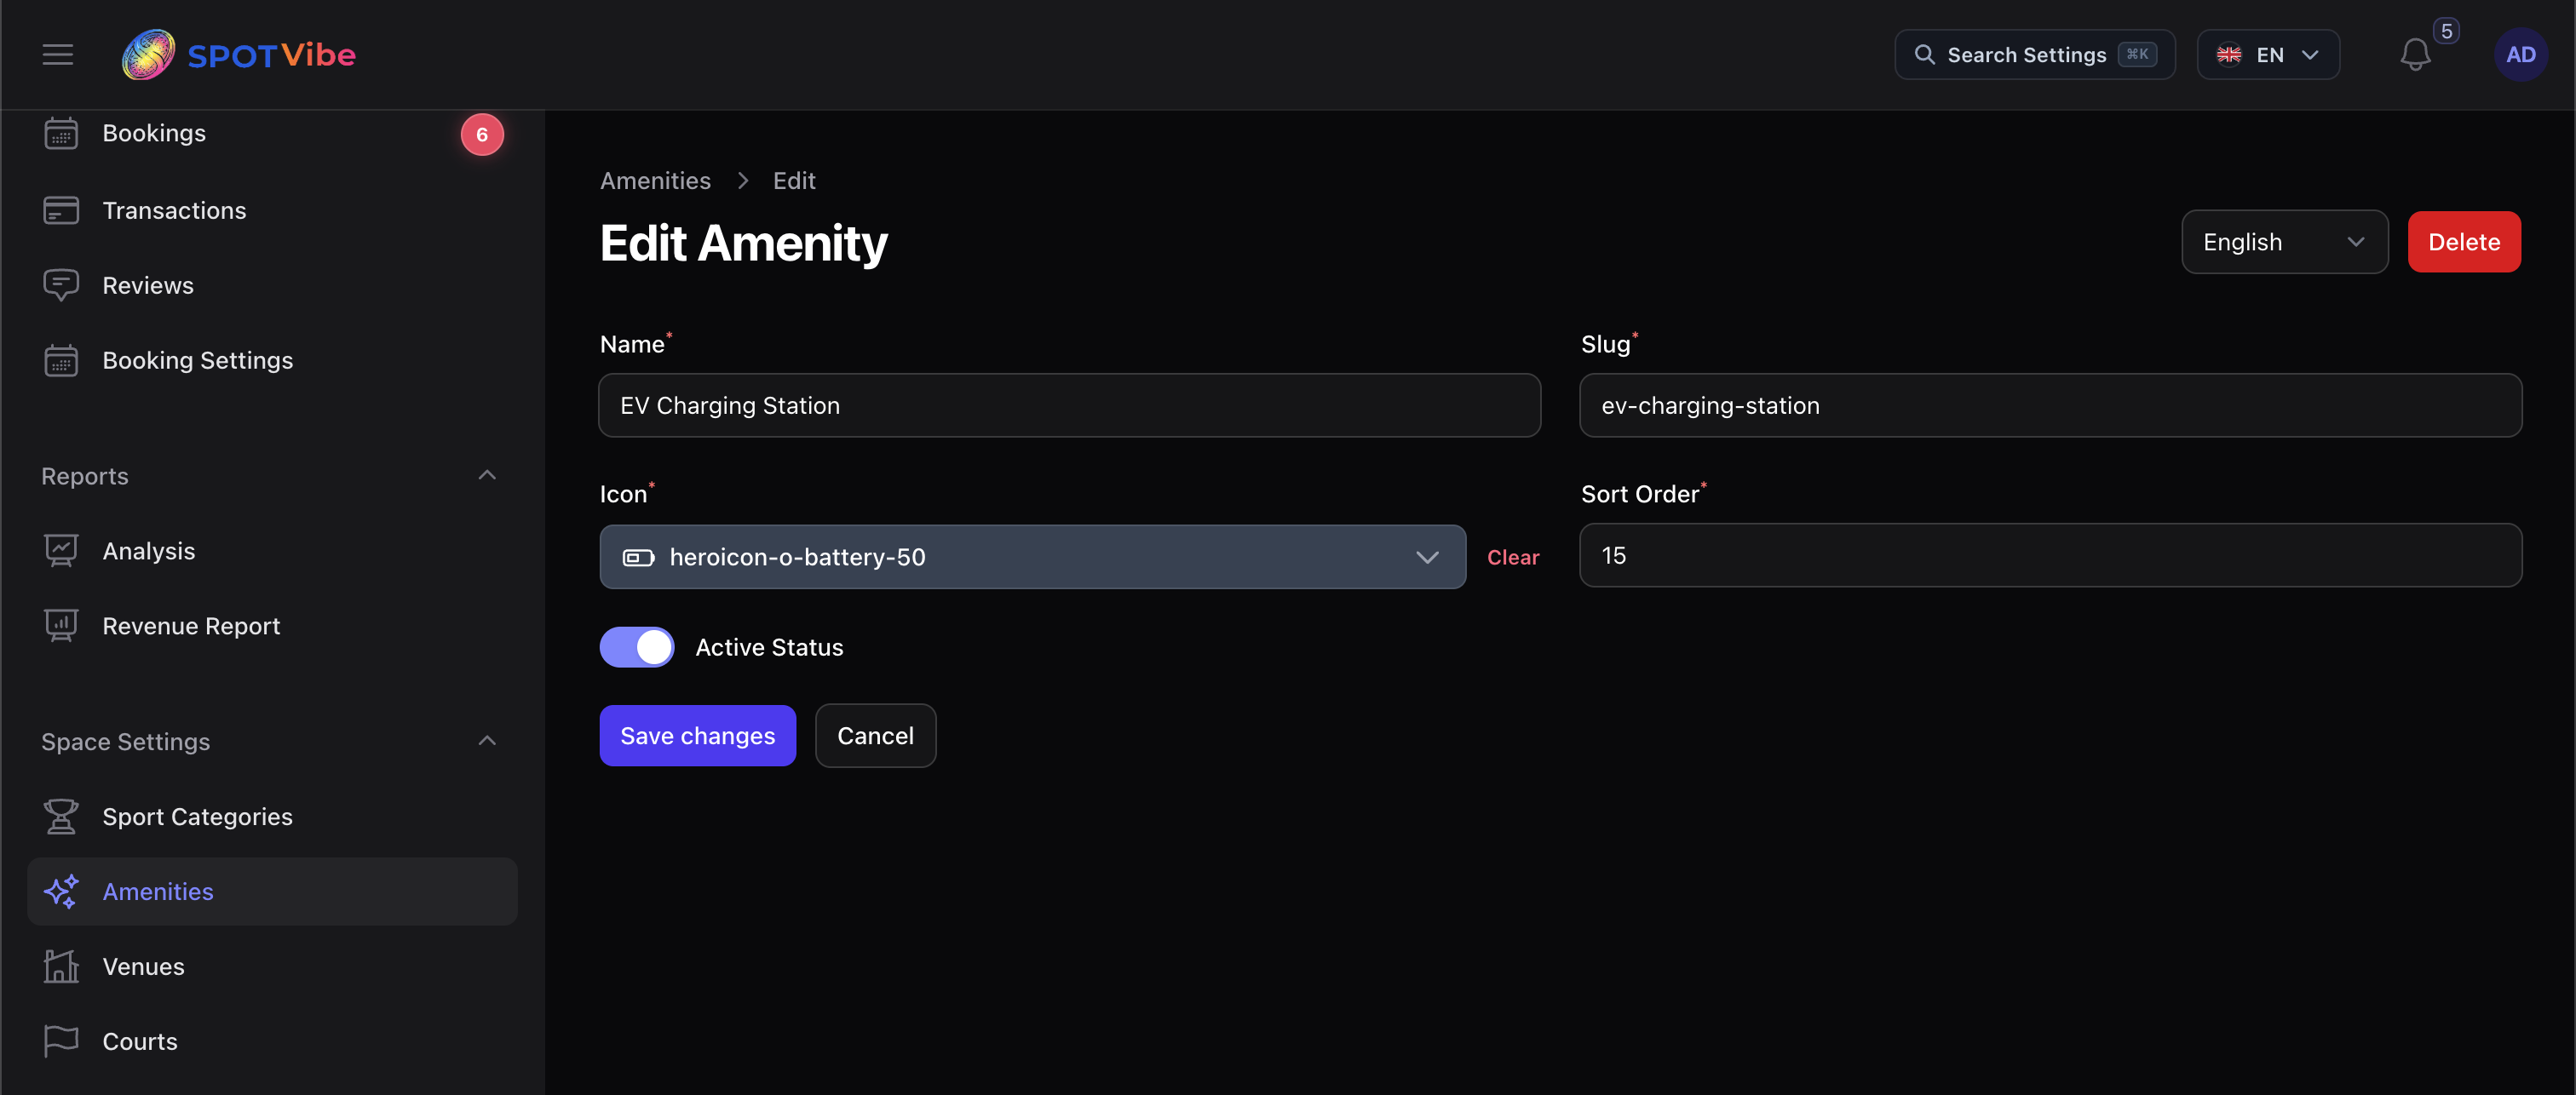Open the EN language dropdown
2576x1095 pixels.
pos(2268,55)
